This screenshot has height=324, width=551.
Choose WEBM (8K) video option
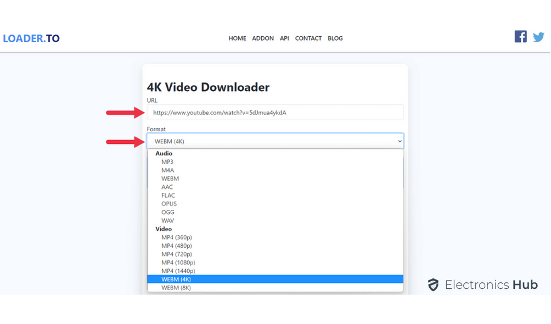(275, 288)
